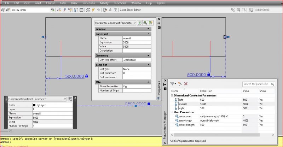The image size is (283, 147).
Task: Open the Parametric menu
Action: click(120, 3)
